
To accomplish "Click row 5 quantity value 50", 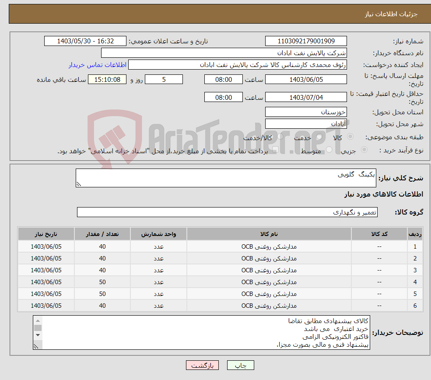I will pyautogui.click(x=102, y=294).
